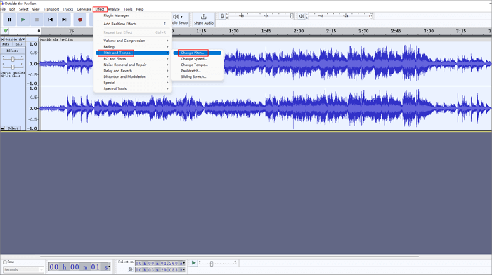Start recording with the red Record button
Viewport: 492px width, 275px height.
pos(80,20)
